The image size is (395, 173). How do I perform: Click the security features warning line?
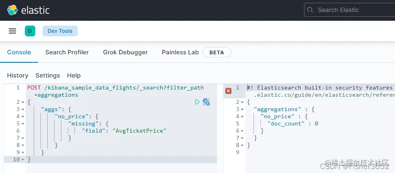[x=321, y=88]
